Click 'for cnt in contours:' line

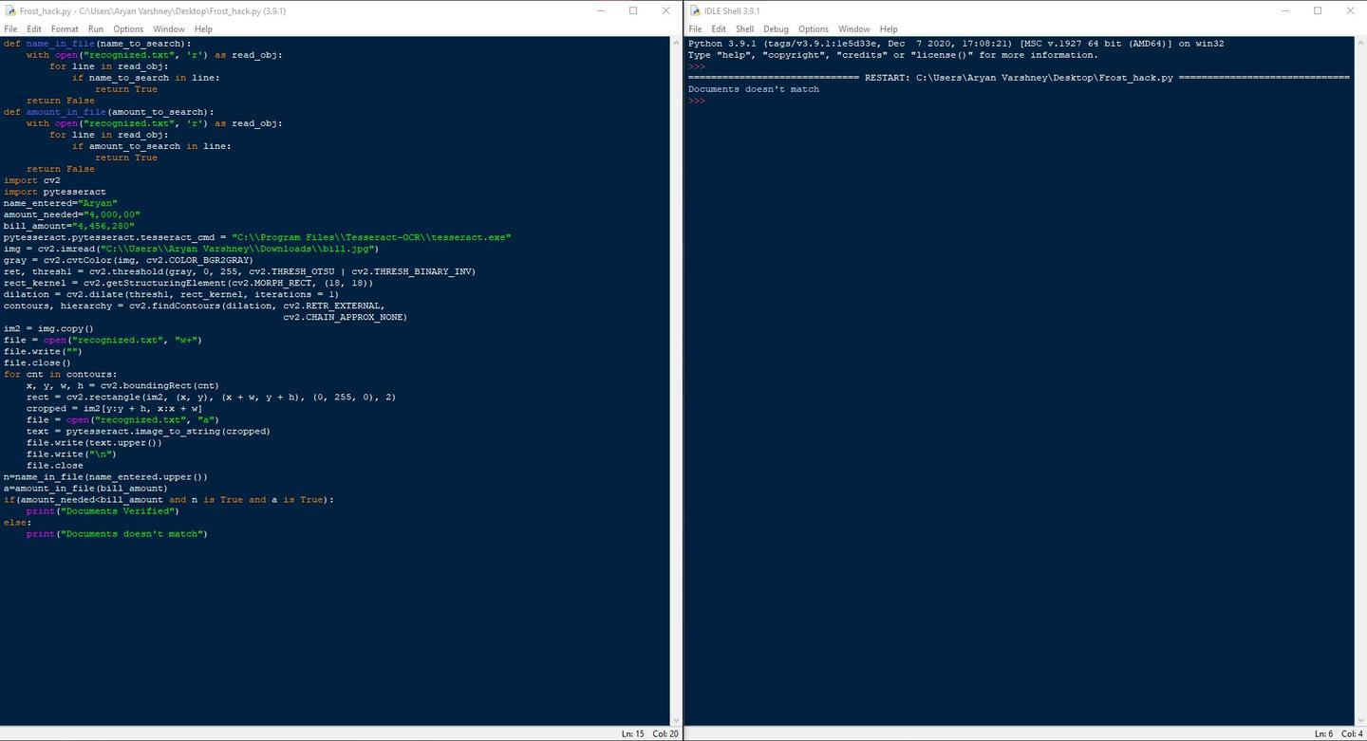(60, 374)
